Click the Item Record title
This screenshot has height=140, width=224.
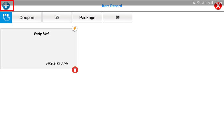click(112, 6)
